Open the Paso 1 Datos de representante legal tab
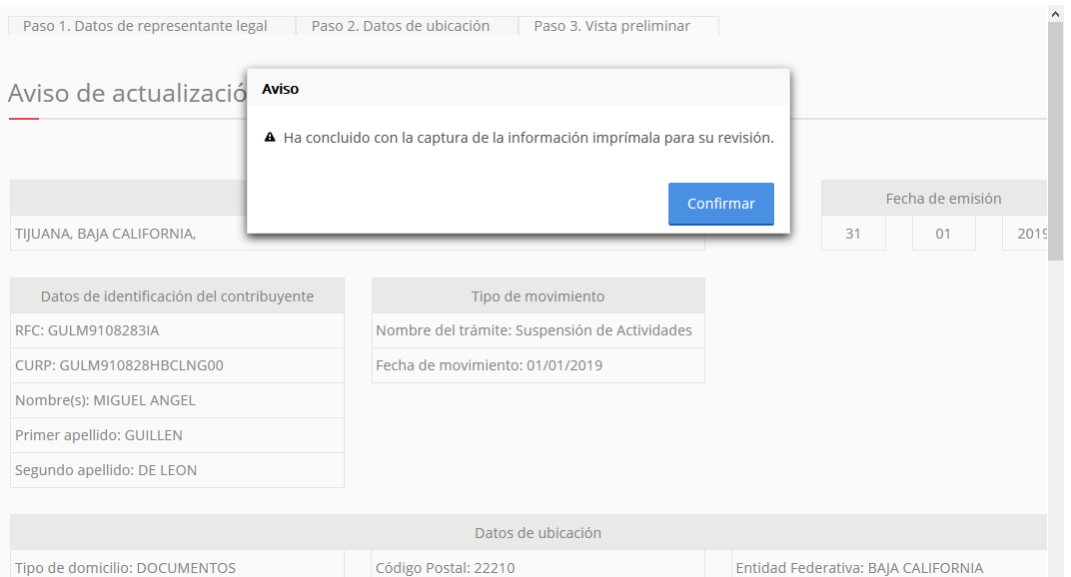 (x=145, y=26)
